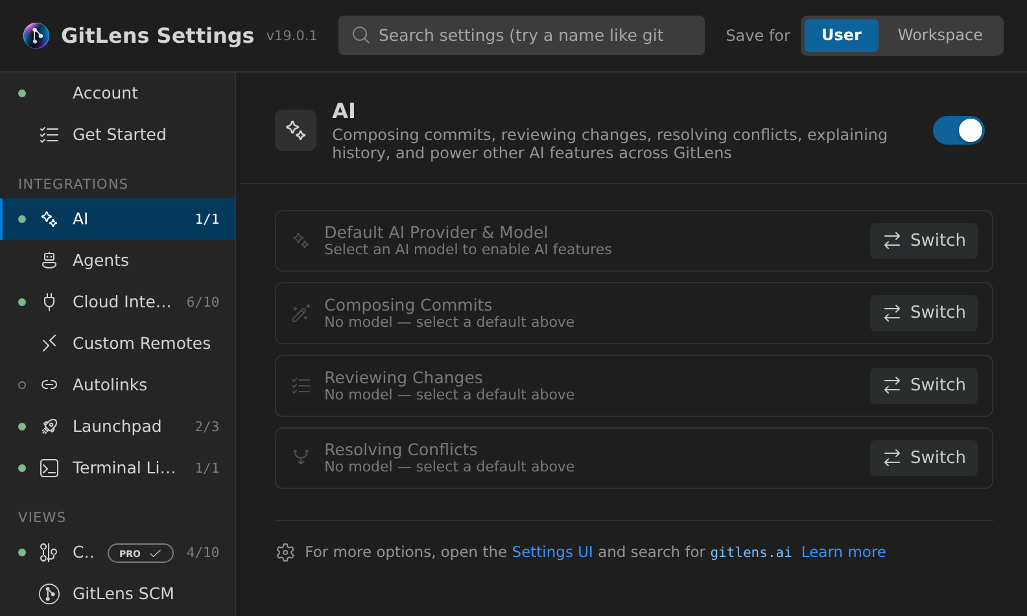
Task: Click Switch for Resolving Conflicts
Action: tap(924, 458)
